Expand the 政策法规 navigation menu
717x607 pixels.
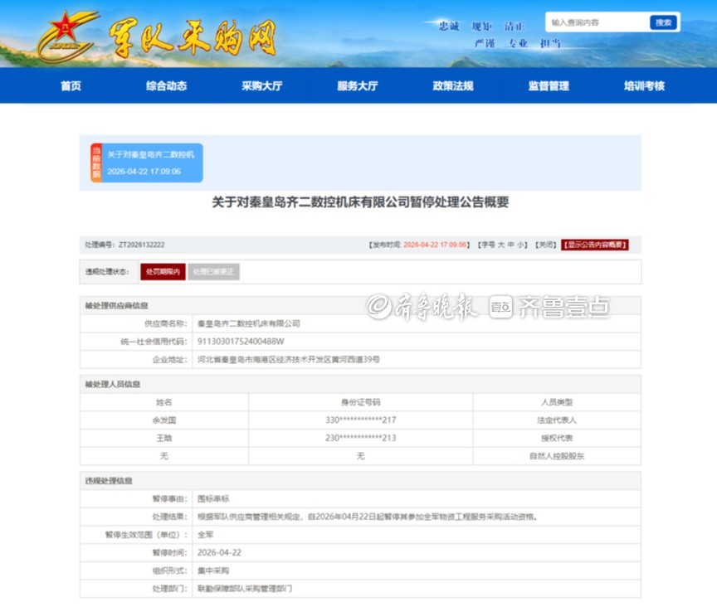point(452,86)
